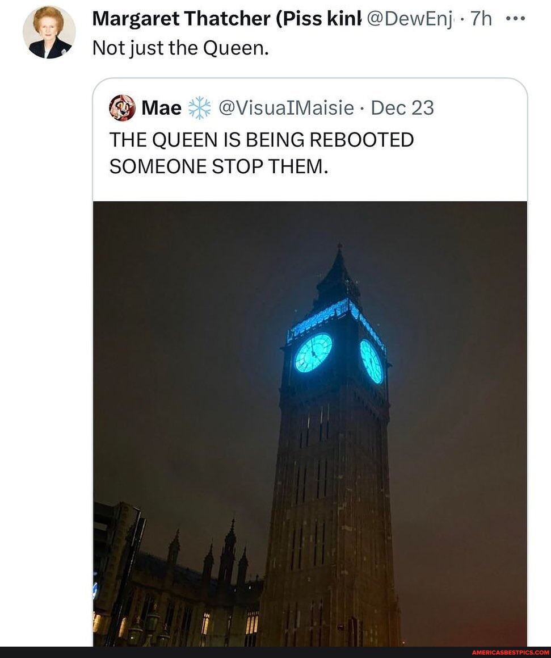This screenshot has height=658, width=551.
Task: Click the Dec 23 date
Action: (402, 108)
